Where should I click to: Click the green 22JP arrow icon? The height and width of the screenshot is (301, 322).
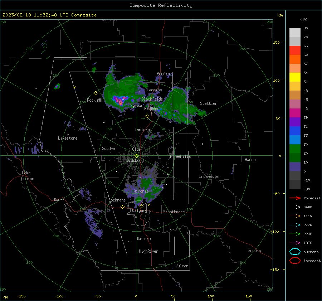coord(295,234)
